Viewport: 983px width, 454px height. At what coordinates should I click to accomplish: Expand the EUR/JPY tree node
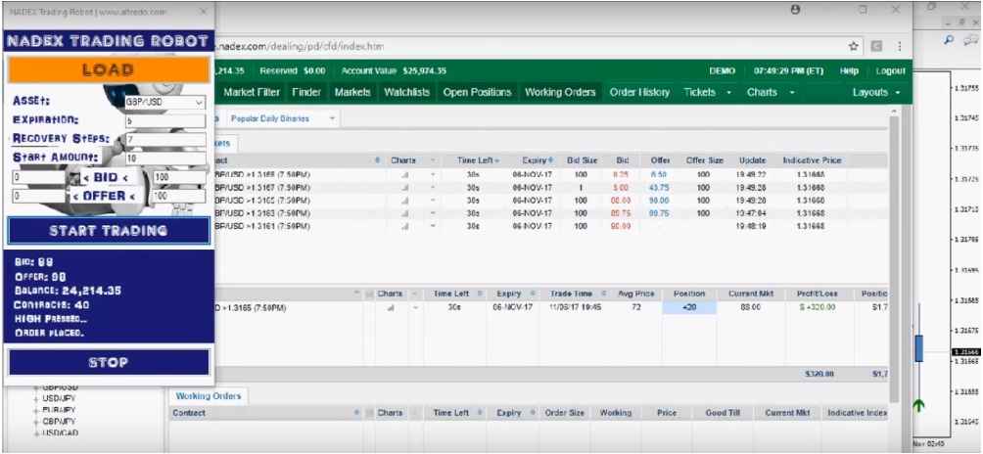tap(36, 410)
